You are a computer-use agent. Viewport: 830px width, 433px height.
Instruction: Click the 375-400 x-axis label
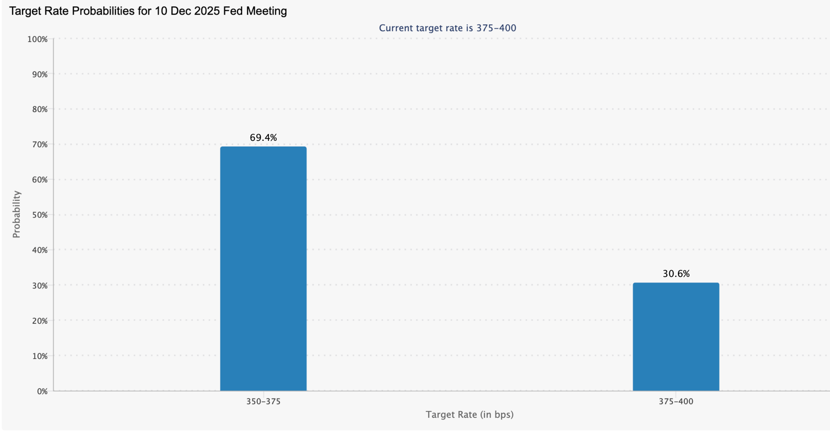[x=676, y=401]
